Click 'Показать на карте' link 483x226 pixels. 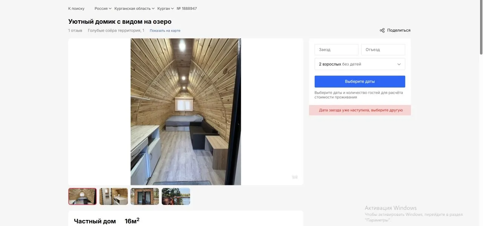(x=165, y=31)
